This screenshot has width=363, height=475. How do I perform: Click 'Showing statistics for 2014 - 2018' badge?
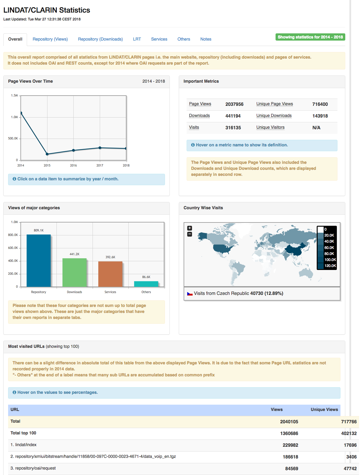click(310, 37)
